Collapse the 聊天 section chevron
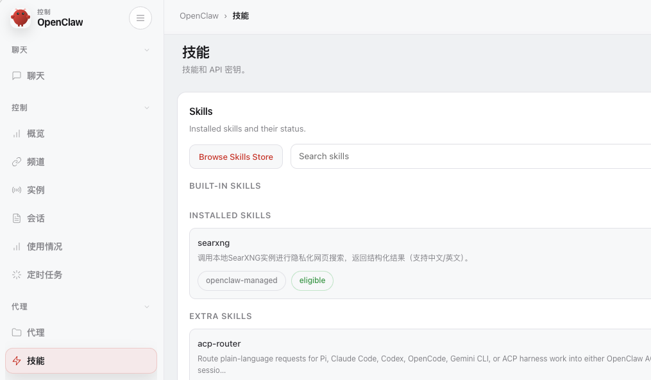Screen dimensions: 651x380 147,50
